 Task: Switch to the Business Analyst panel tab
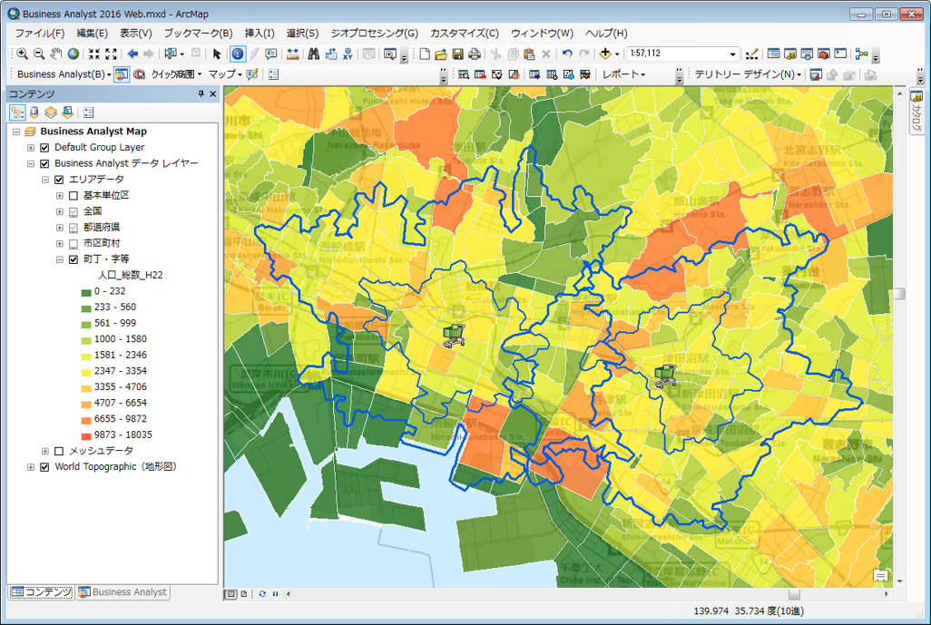(x=122, y=592)
